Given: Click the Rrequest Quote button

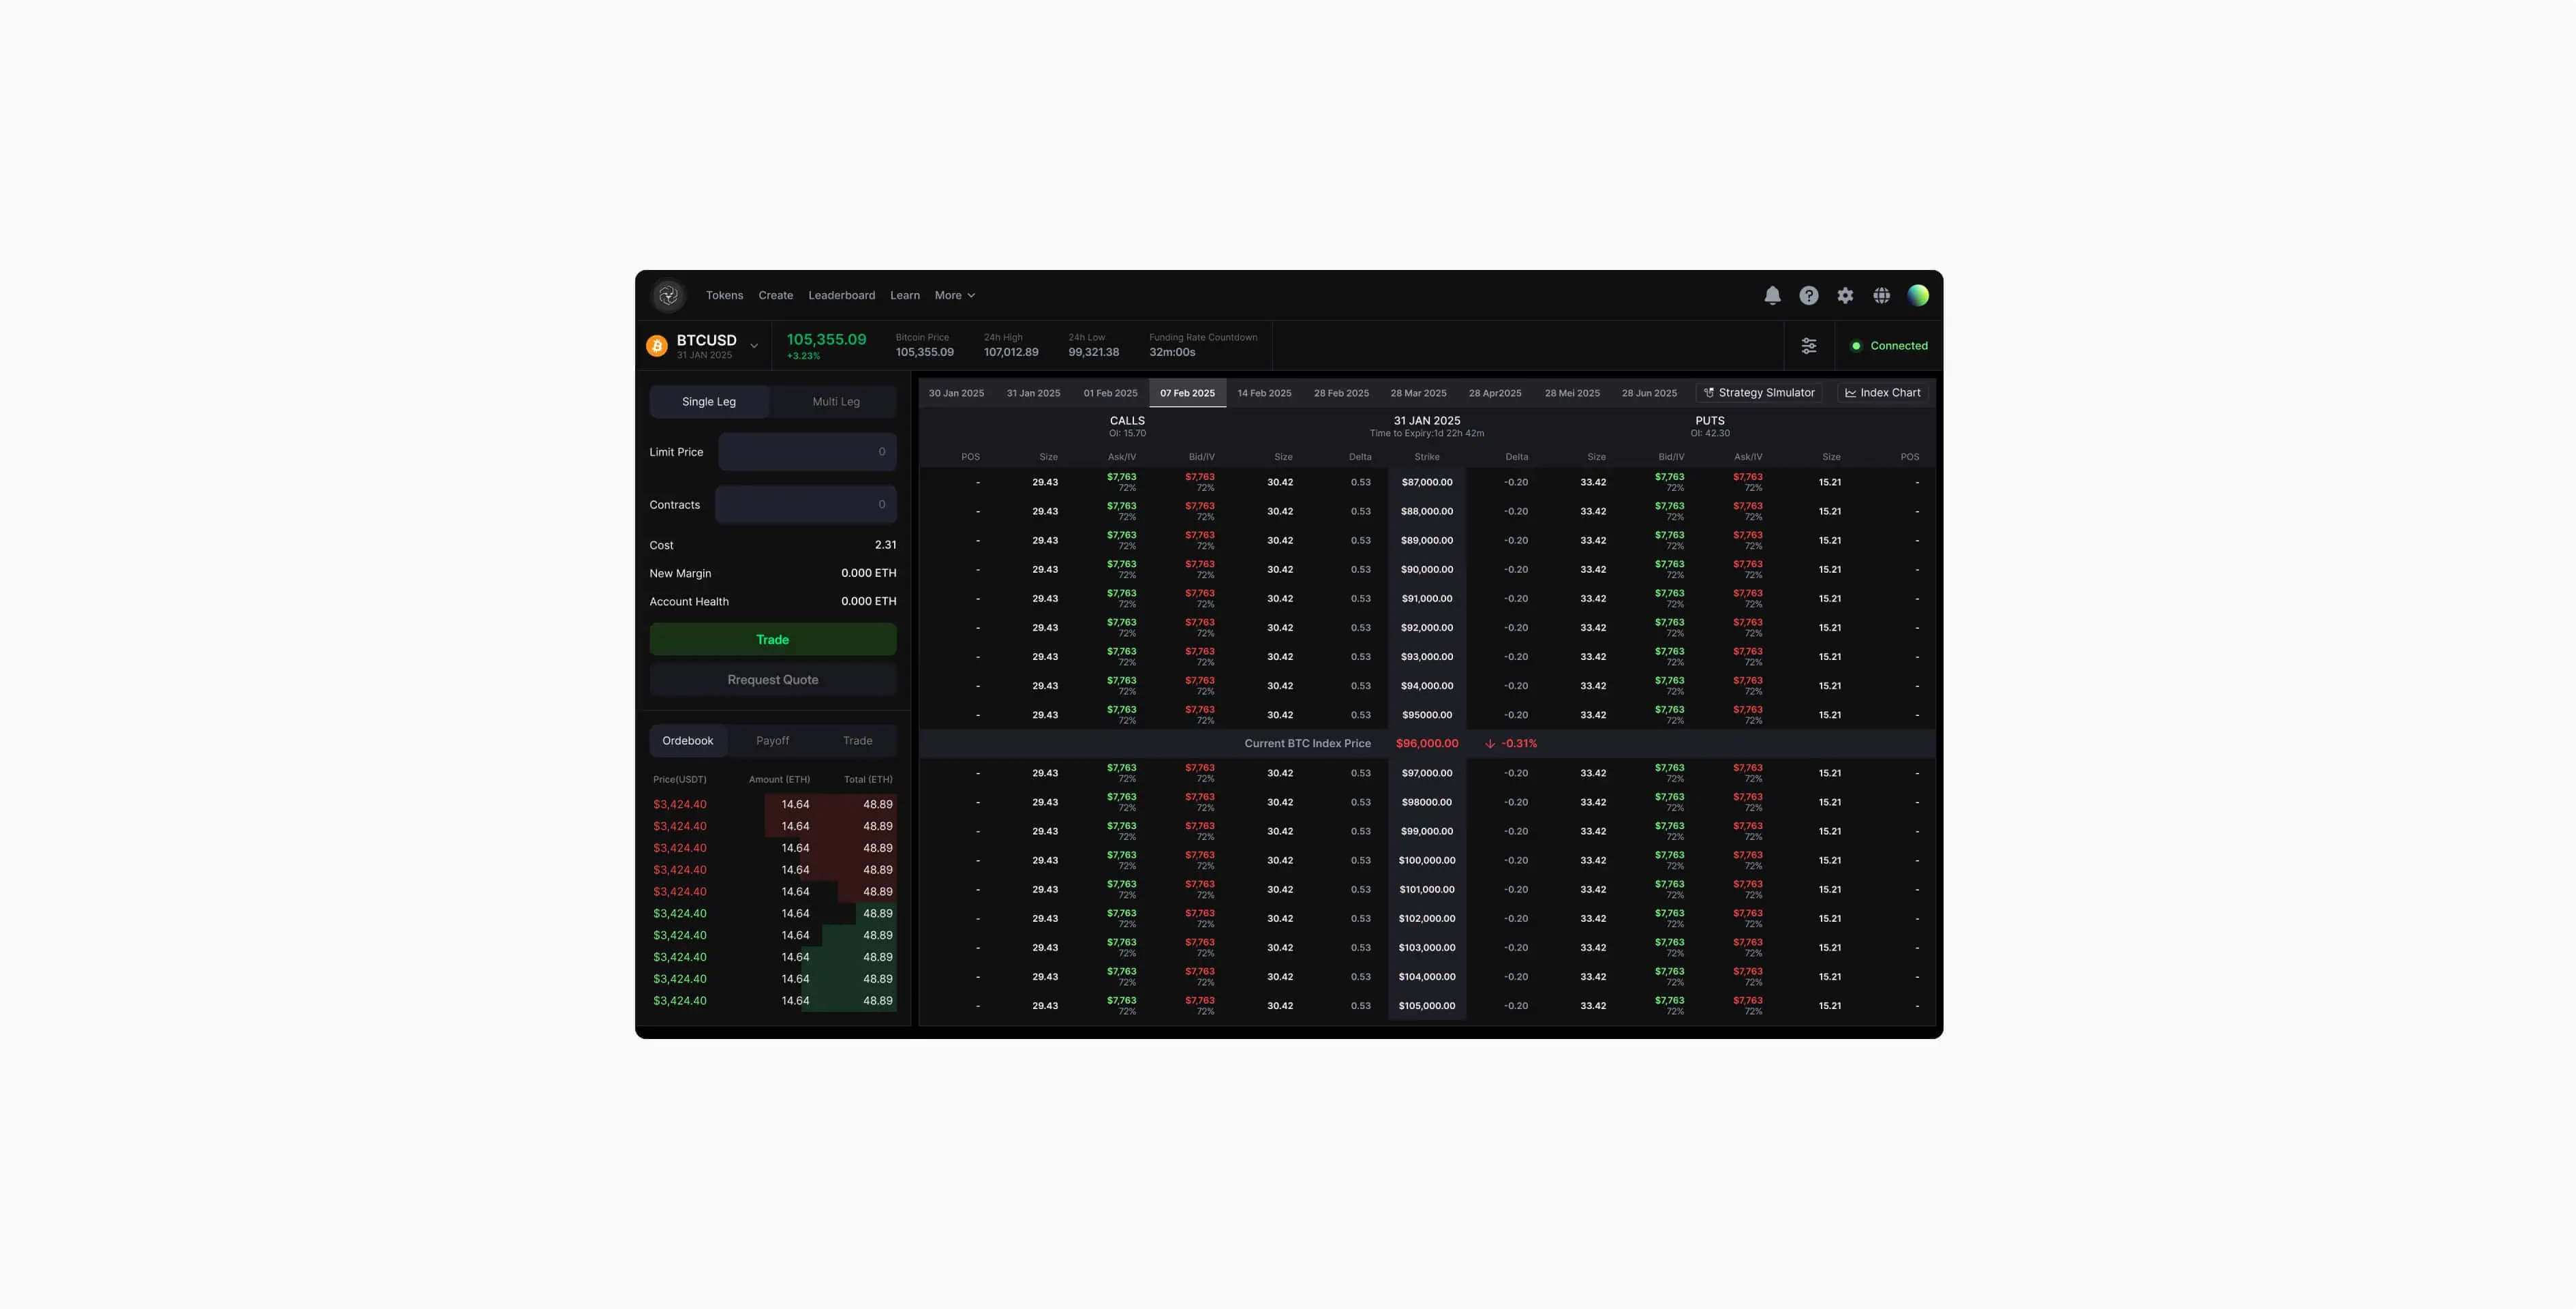Looking at the screenshot, I should [772, 680].
